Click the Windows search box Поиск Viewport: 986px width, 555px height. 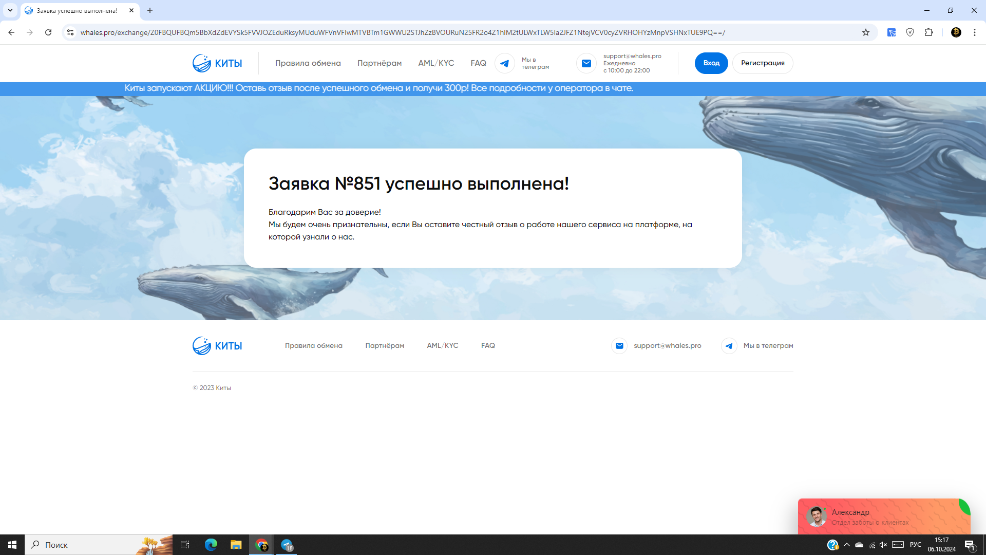(x=99, y=545)
